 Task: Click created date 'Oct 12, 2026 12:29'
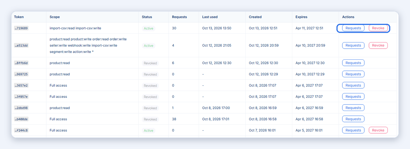pos(264,74)
